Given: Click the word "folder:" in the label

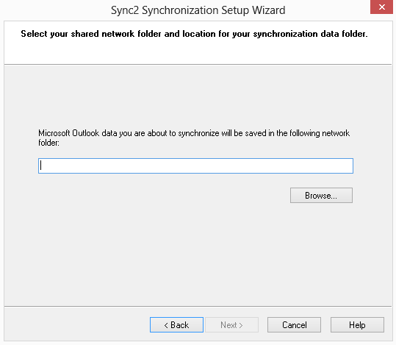Looking at the screenshot, I should coord(48,143).
